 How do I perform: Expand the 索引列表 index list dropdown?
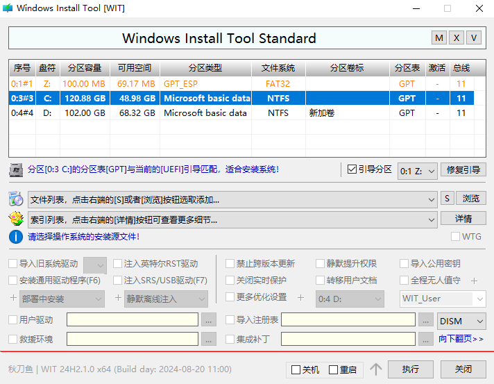[232, 219]
